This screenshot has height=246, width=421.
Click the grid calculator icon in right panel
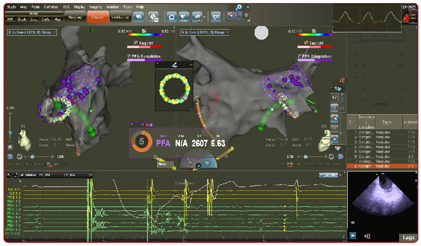pyautogui.click(x=334, y=108)
